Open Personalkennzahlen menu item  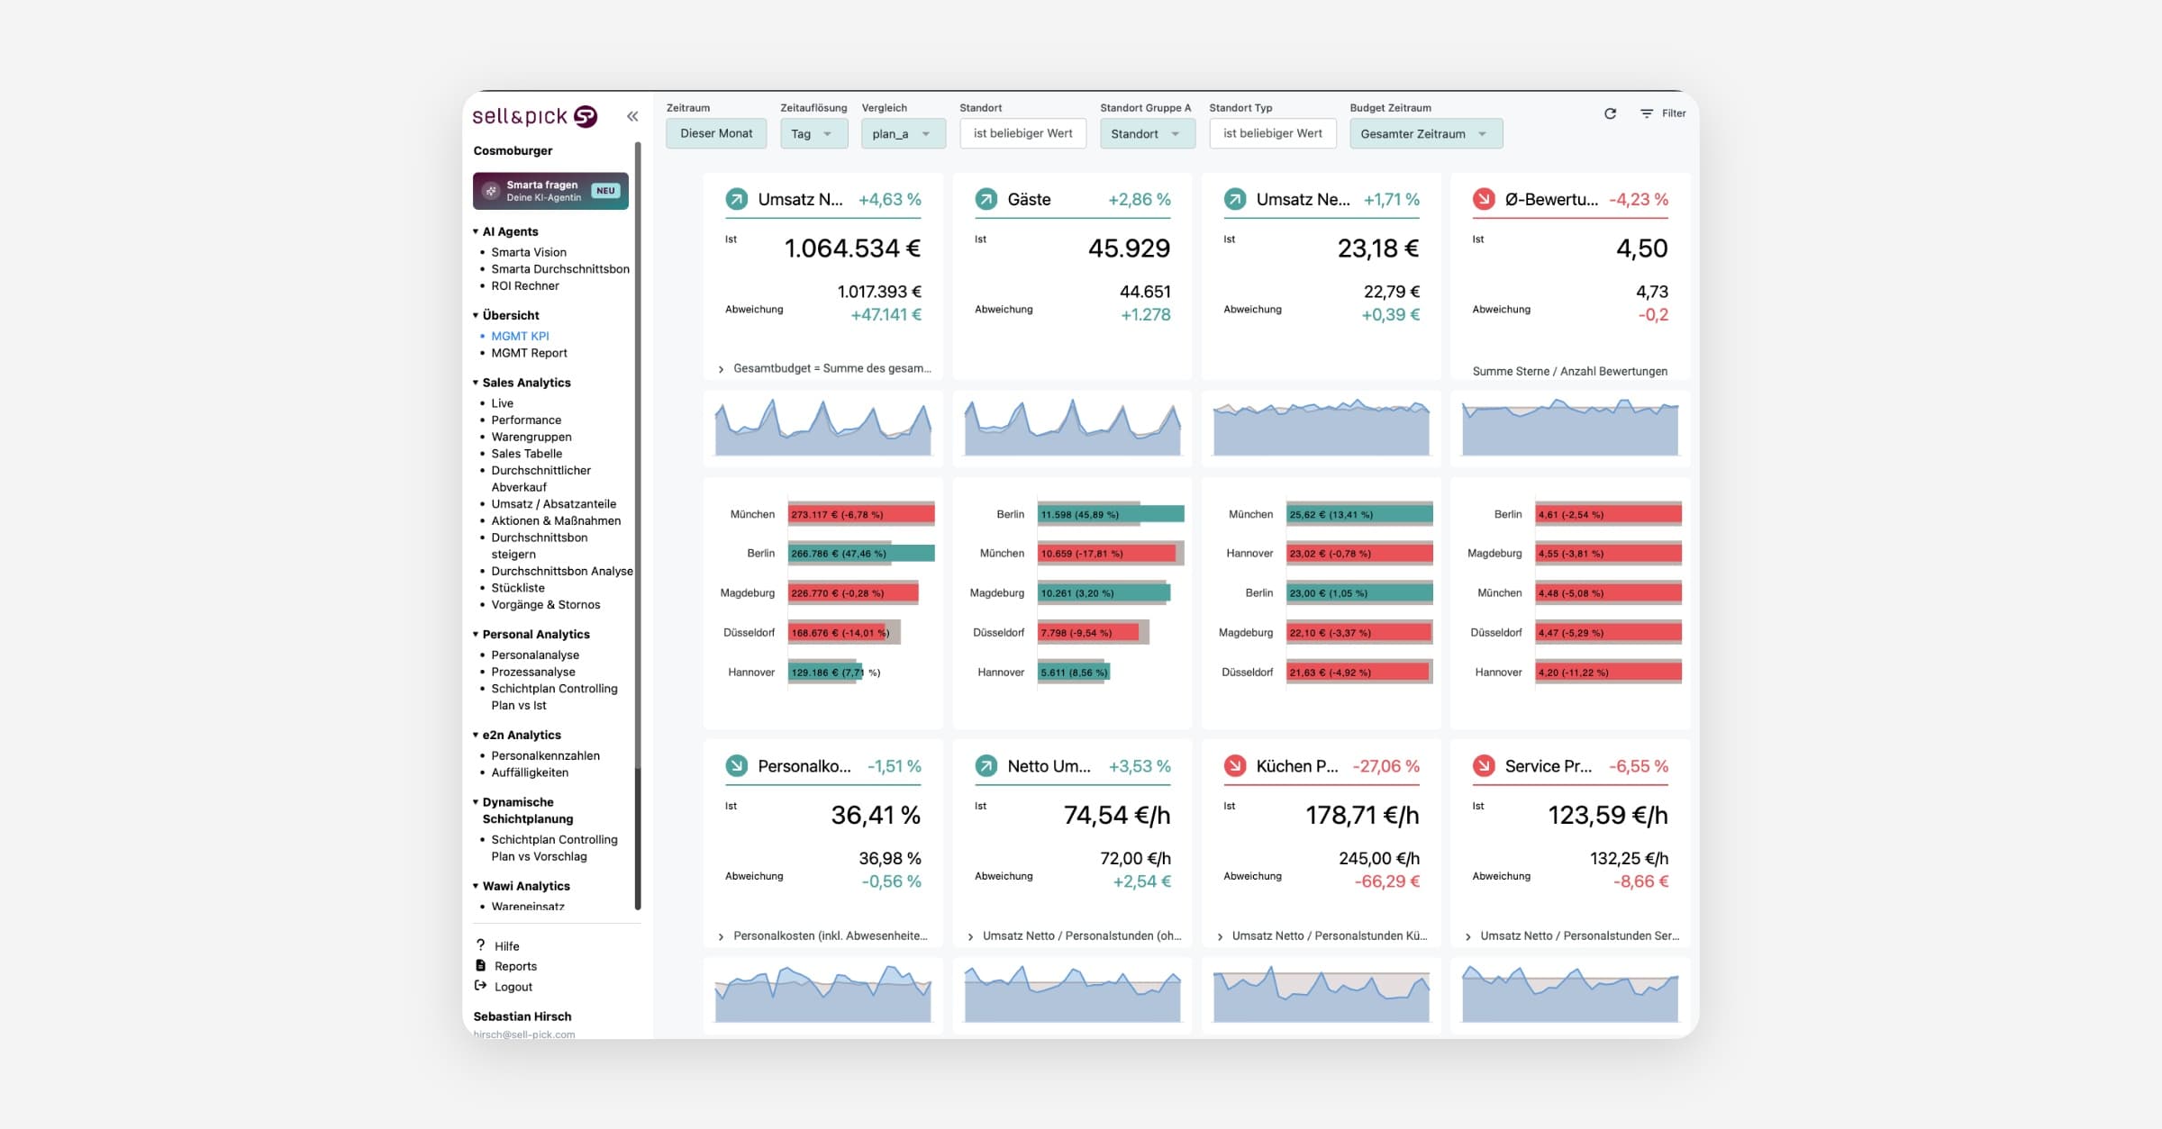[545, 755]
